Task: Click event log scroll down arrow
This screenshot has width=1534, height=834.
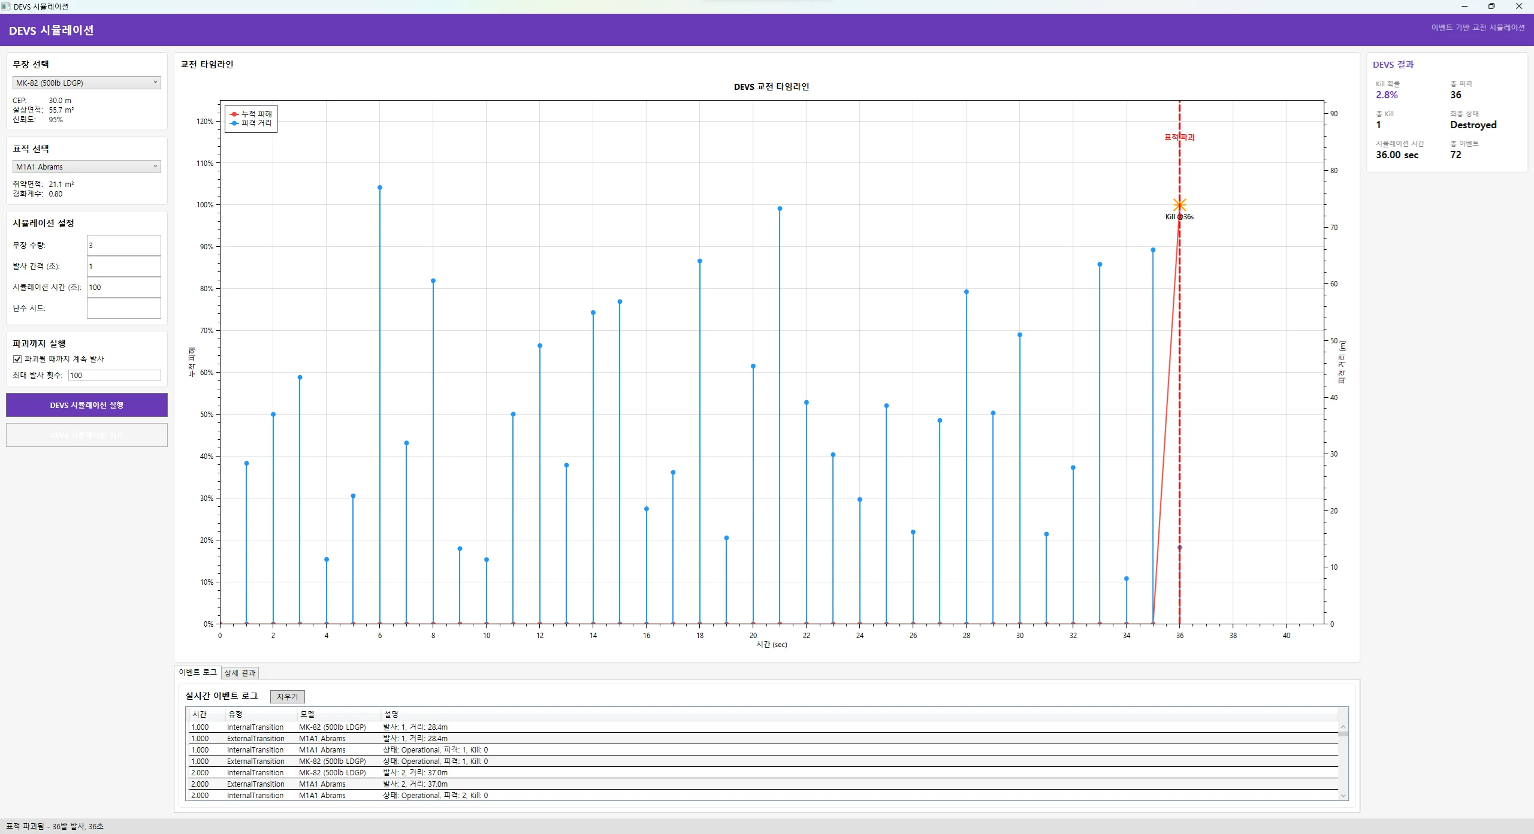Action: coord(1343,796)
